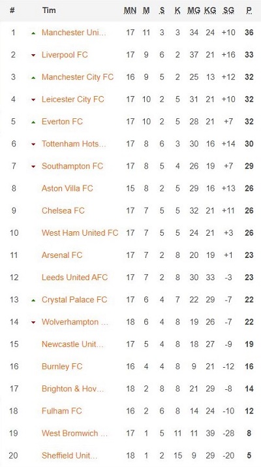This screenshot has height=467, width=261.
Task: Open the Leeds United AFC link
Action: [x=74, y=278]
